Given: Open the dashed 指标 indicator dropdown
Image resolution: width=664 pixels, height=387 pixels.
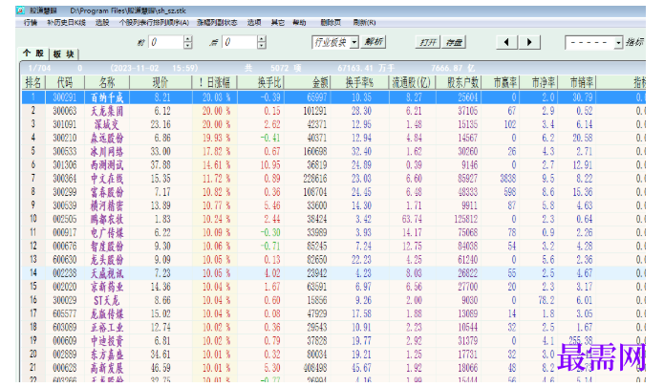Looking at the screenshot, I should (618, 42).
